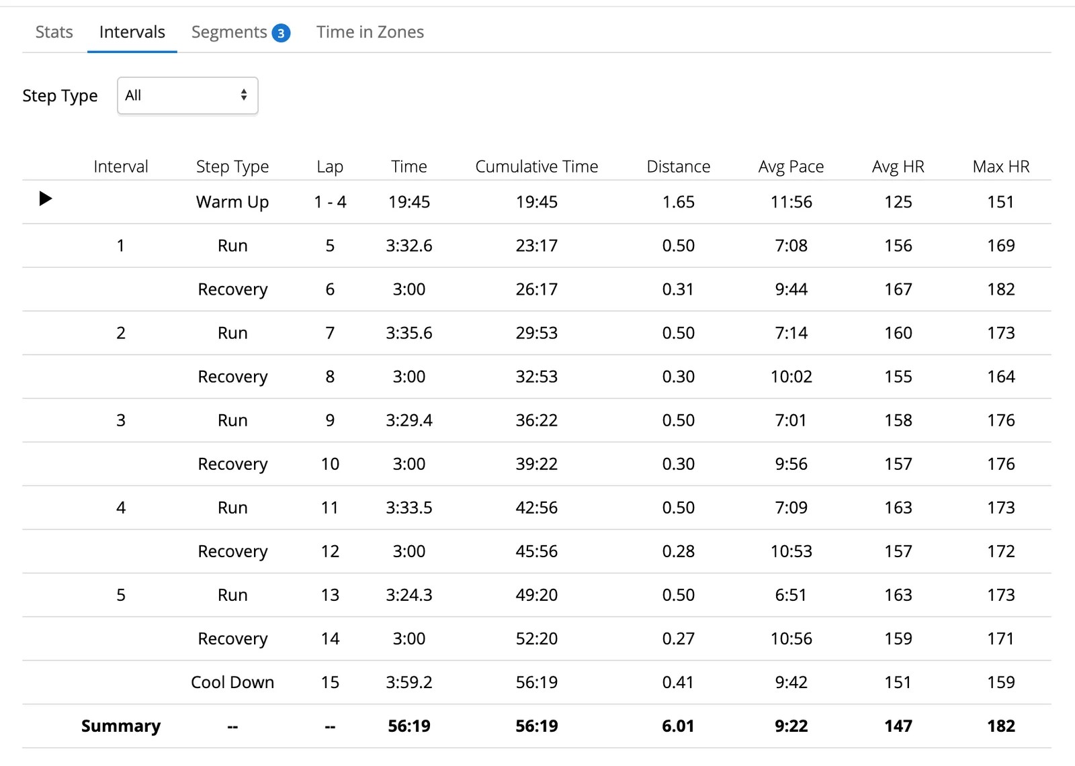Image resolution: width=1075 pixels, height=766 pixels.
Task: Switch to the Stats tab
Action: point(54,32)
